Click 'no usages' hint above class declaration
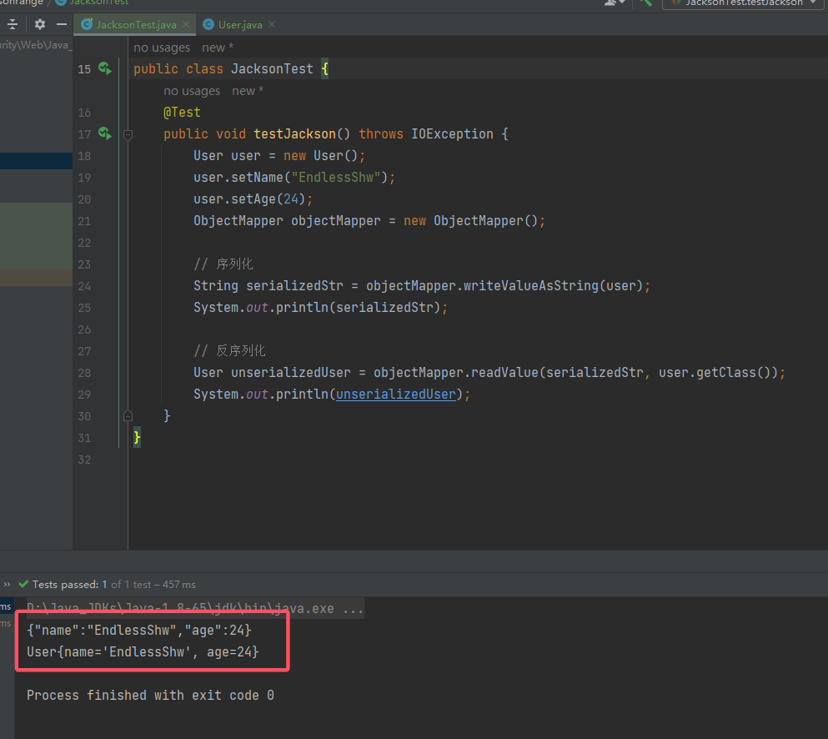This screenshot has height=739, width=828. (x=162, y=48)
